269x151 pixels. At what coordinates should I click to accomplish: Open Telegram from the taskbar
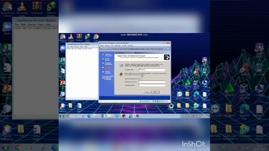coord(117,116)
